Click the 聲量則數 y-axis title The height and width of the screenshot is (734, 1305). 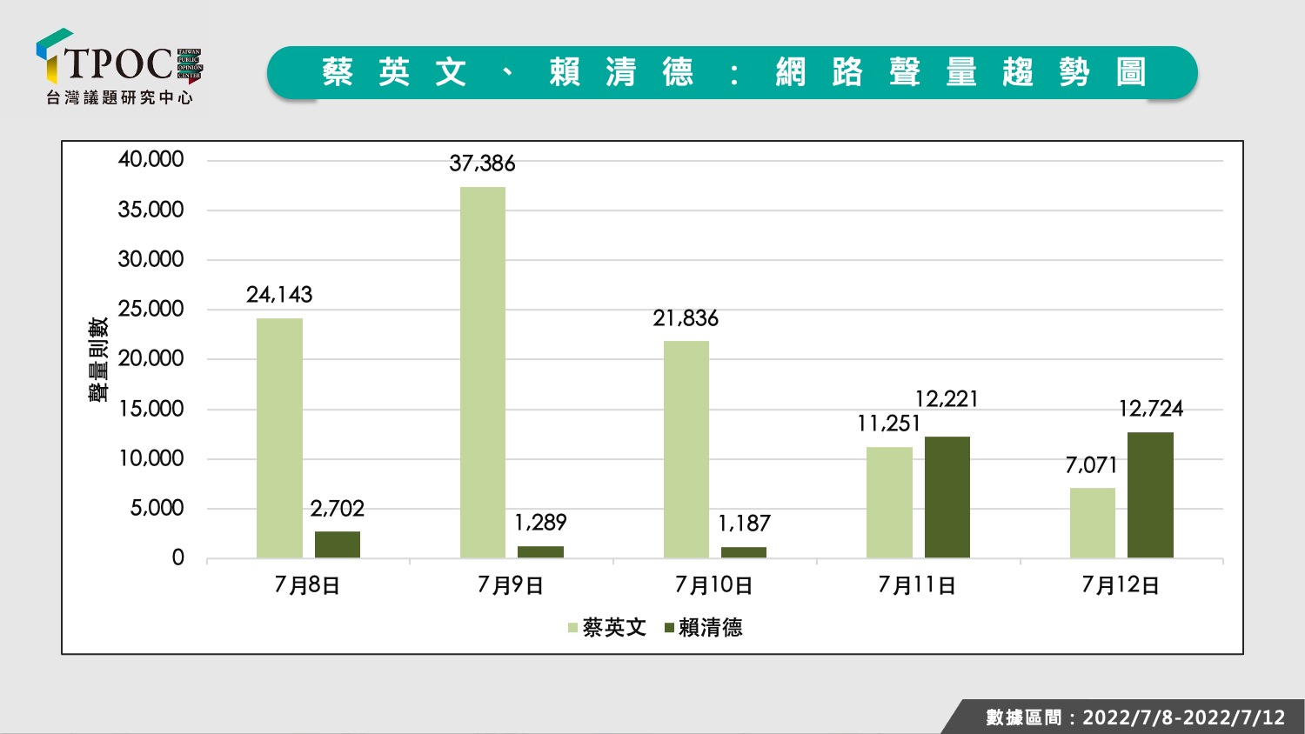click(98, 359)
